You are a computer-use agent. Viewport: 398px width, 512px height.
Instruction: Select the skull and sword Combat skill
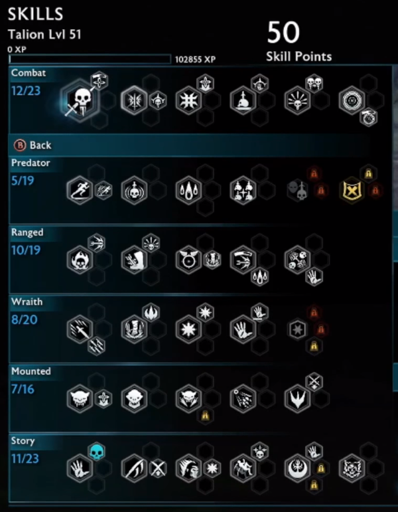(x=80, y=100)
